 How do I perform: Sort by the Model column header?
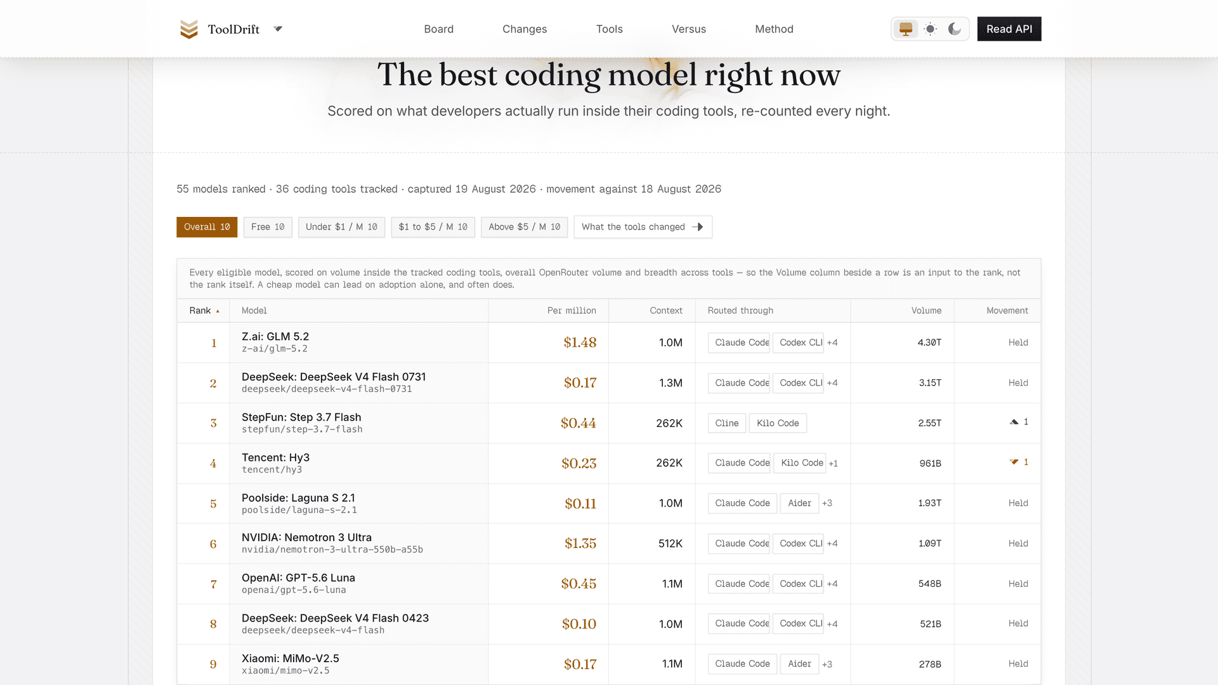pos(254,311)
